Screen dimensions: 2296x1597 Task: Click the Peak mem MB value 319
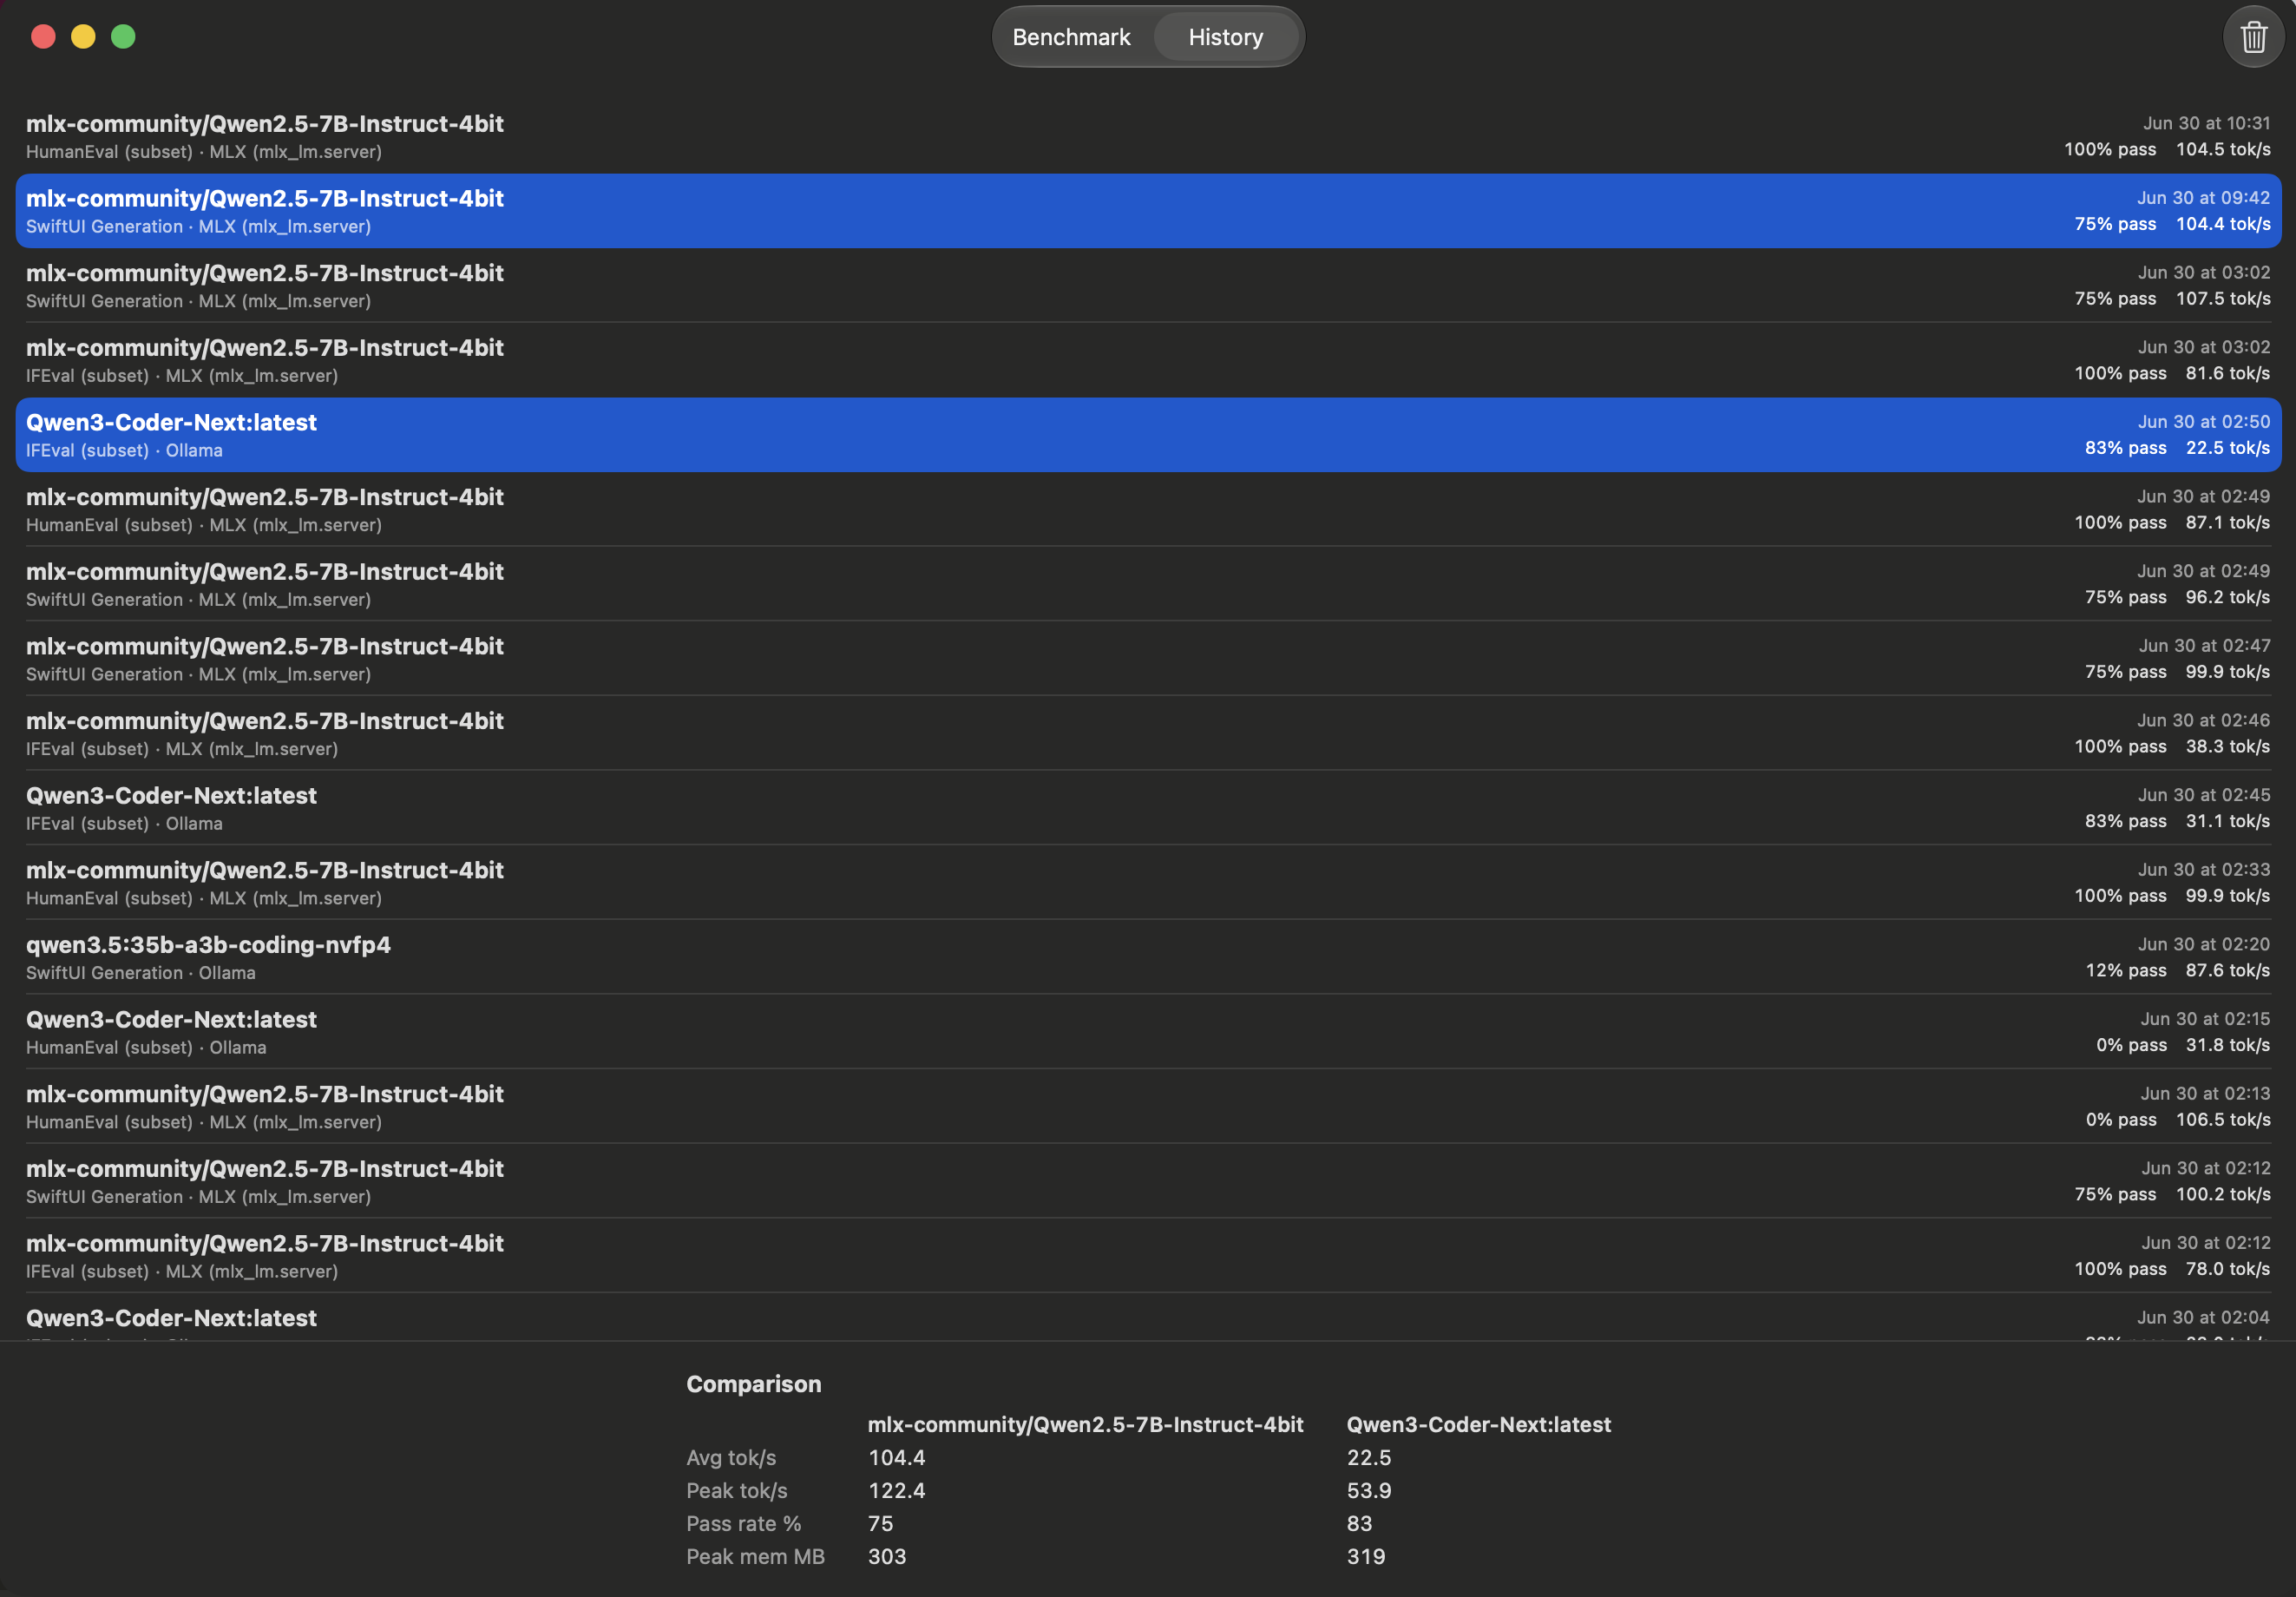click(1365, 1556)
